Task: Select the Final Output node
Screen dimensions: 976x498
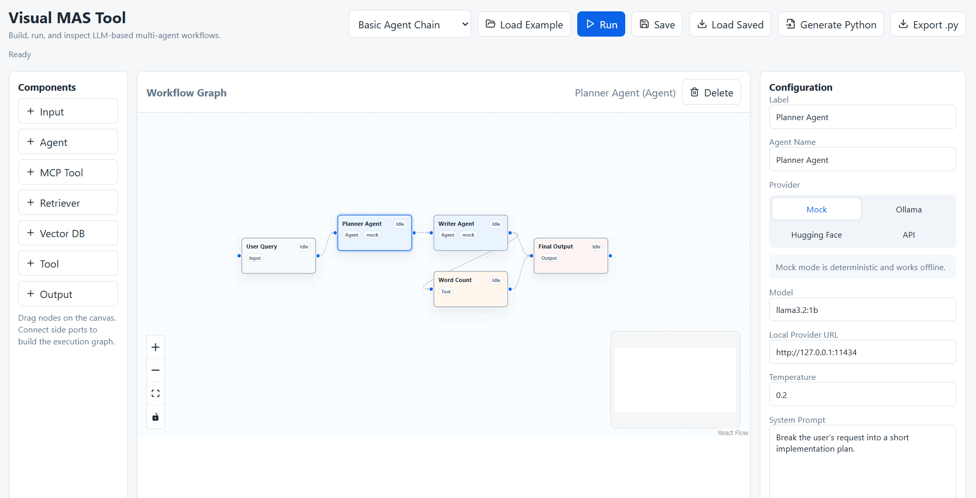Action: 571,256
